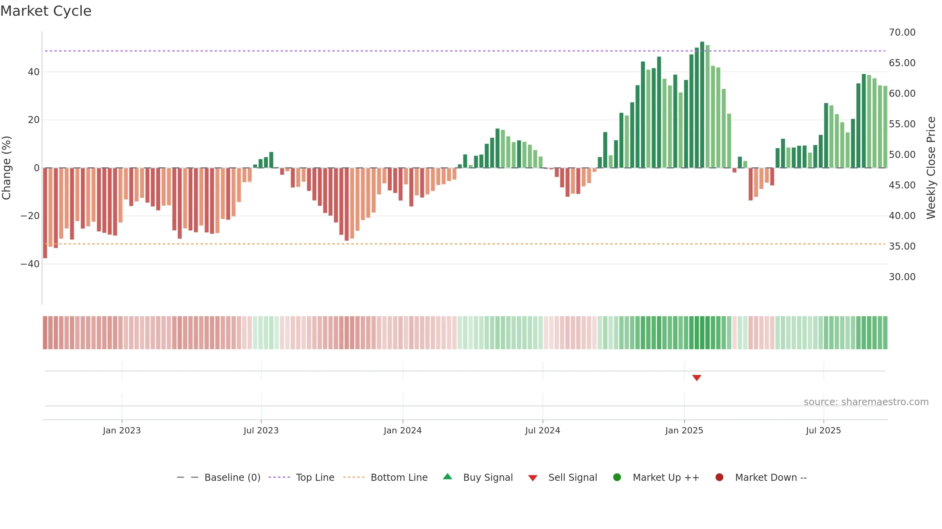
Task: Click the Jul 2023 axis label
Action: 261,430
